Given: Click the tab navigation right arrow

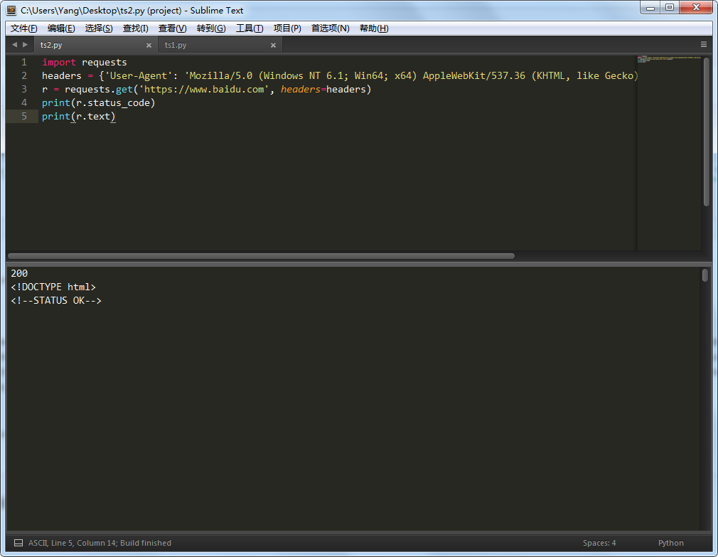Looking at the screenshot, I should pyautogui.click(x=26, y=45).
